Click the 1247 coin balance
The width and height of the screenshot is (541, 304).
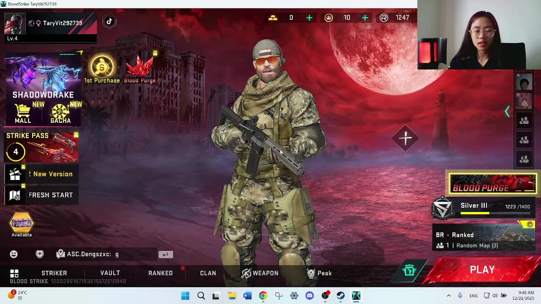[402, 18]
